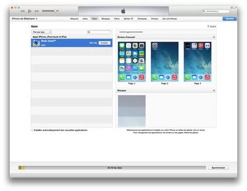Click the Installer button for Sonic Jump
The image size is (247, 191).
pos(105,43)
